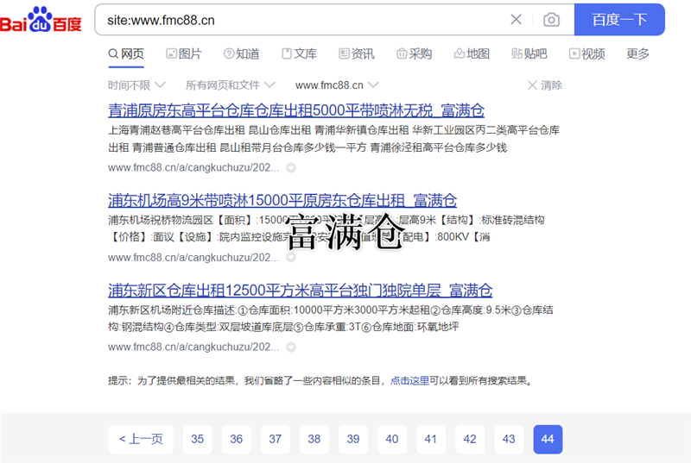
Task: Clear the search box with the X icon
Action: (516, 20)
